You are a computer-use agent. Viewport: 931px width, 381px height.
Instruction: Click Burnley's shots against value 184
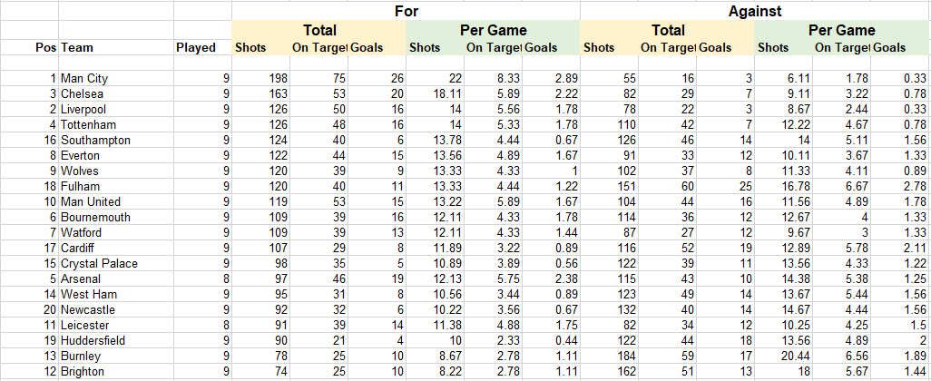609,357
